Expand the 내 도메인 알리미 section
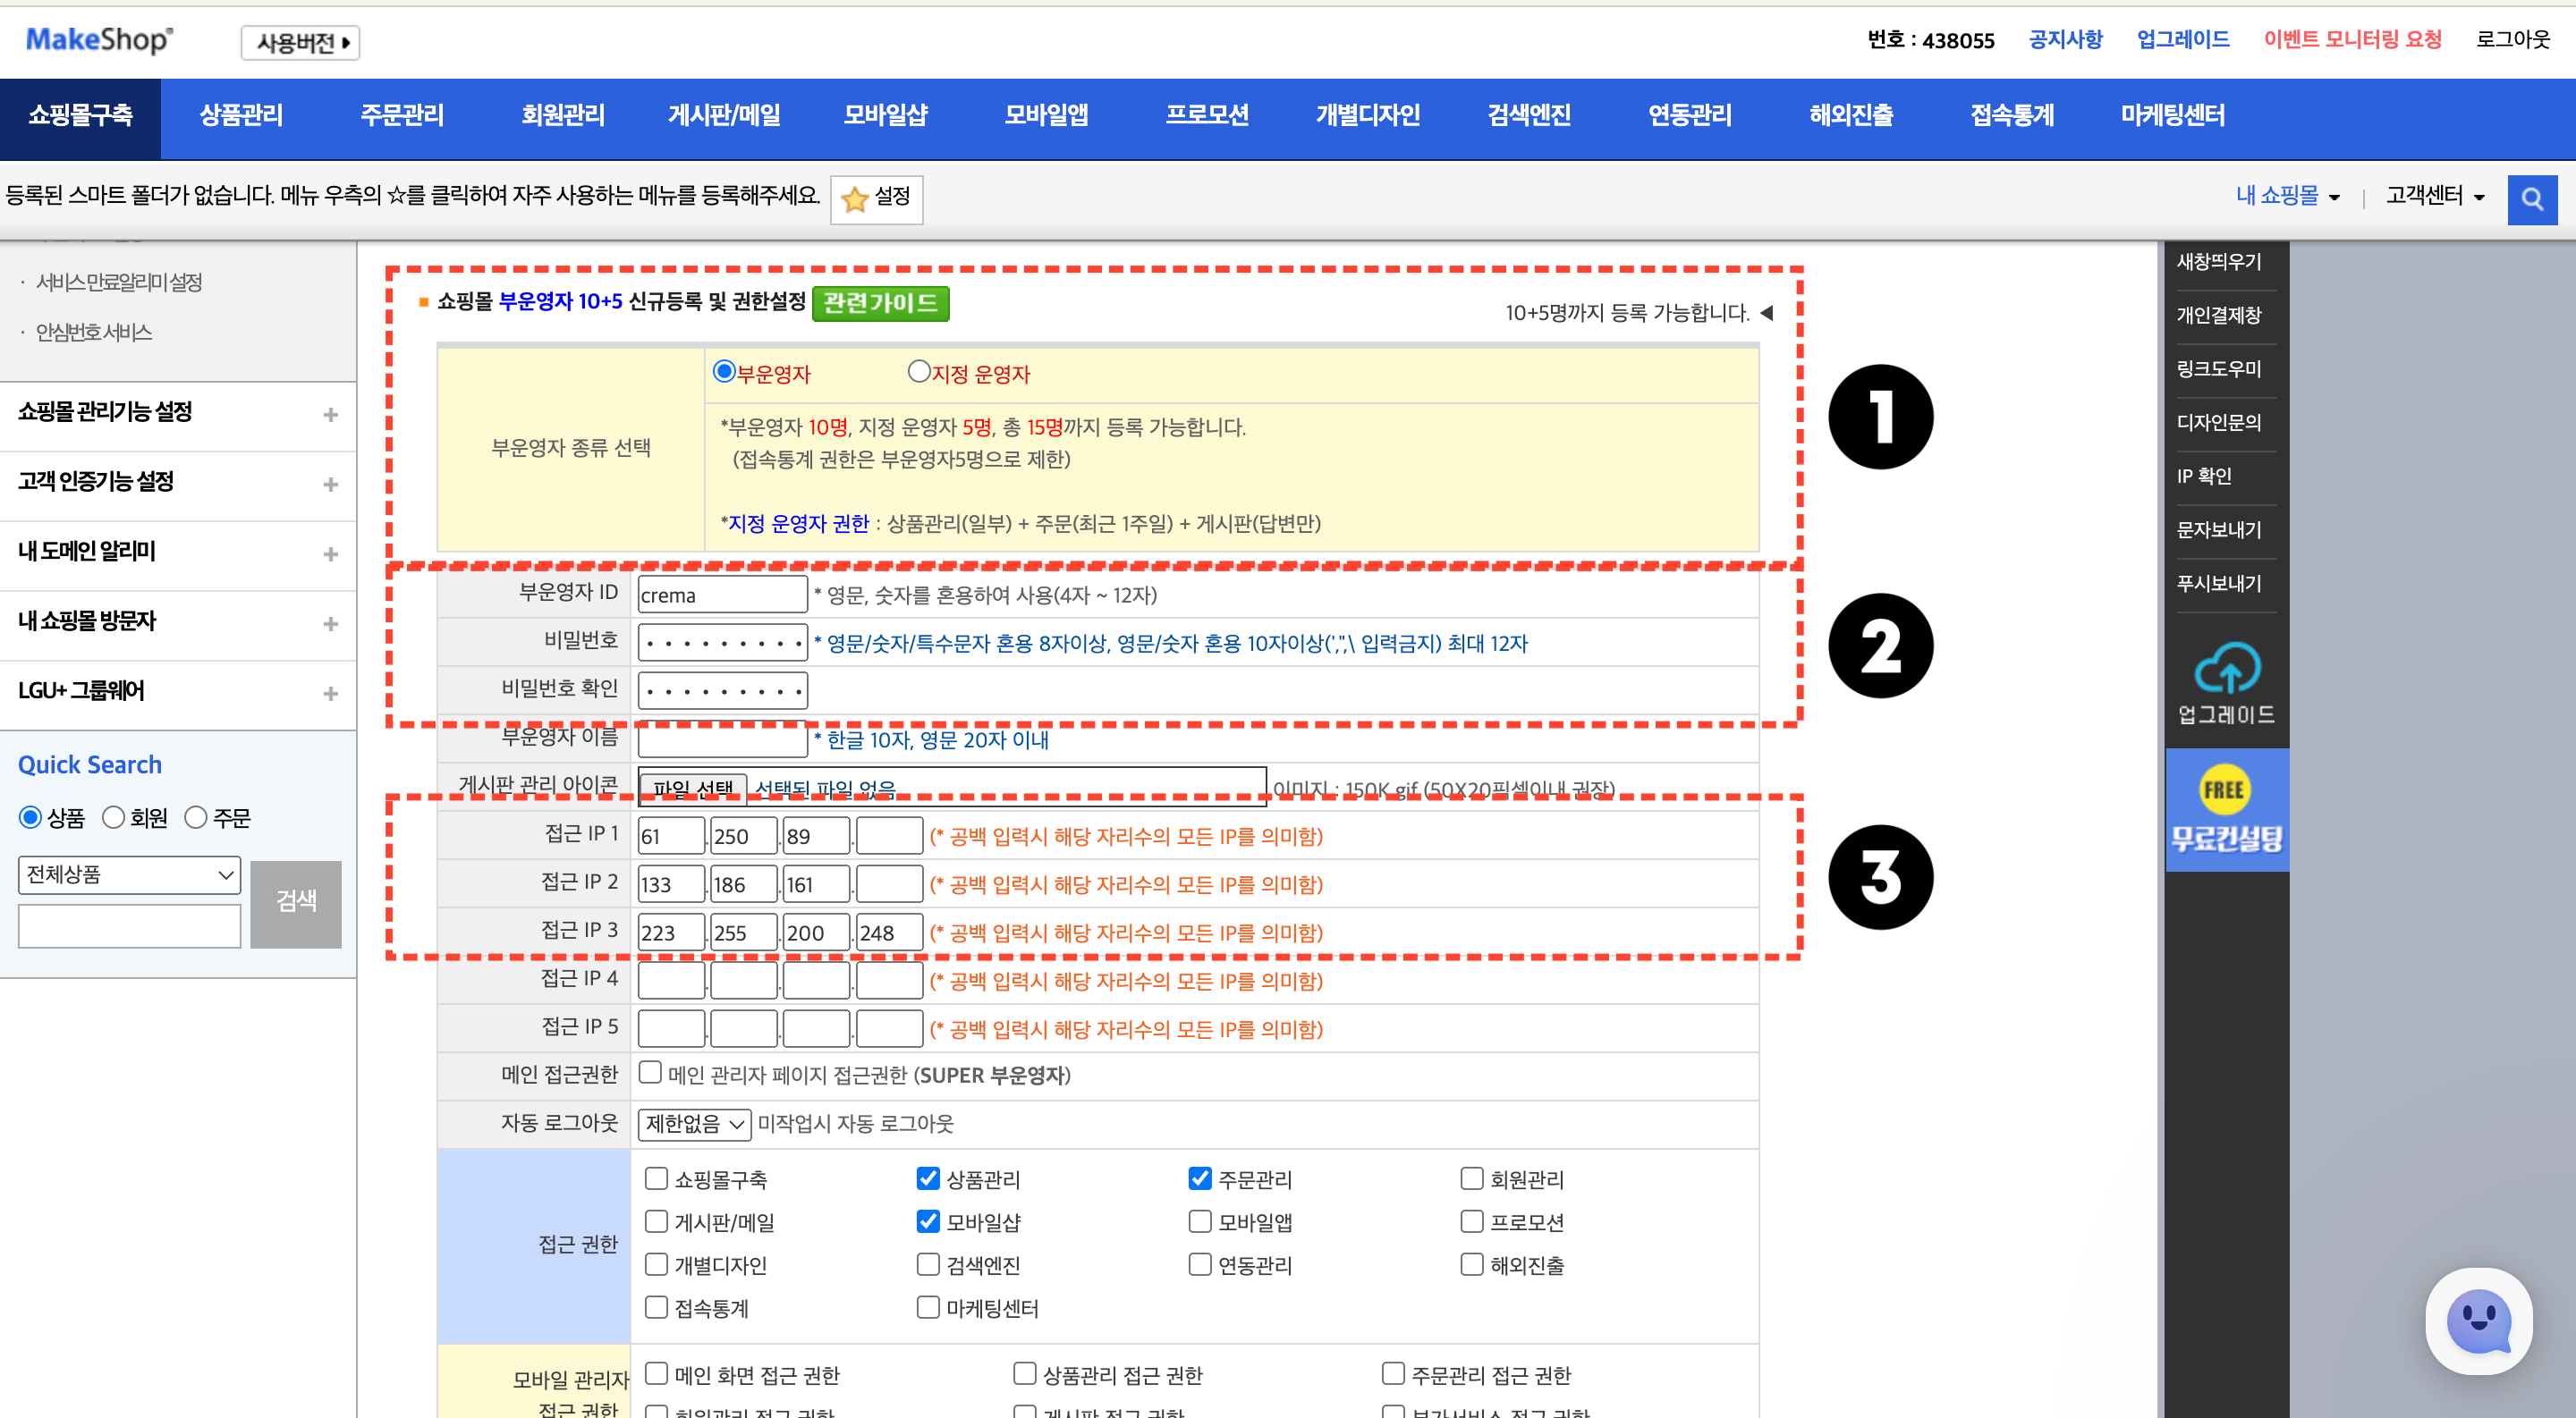2576x1418 pixels. click(x=329, y=553)
